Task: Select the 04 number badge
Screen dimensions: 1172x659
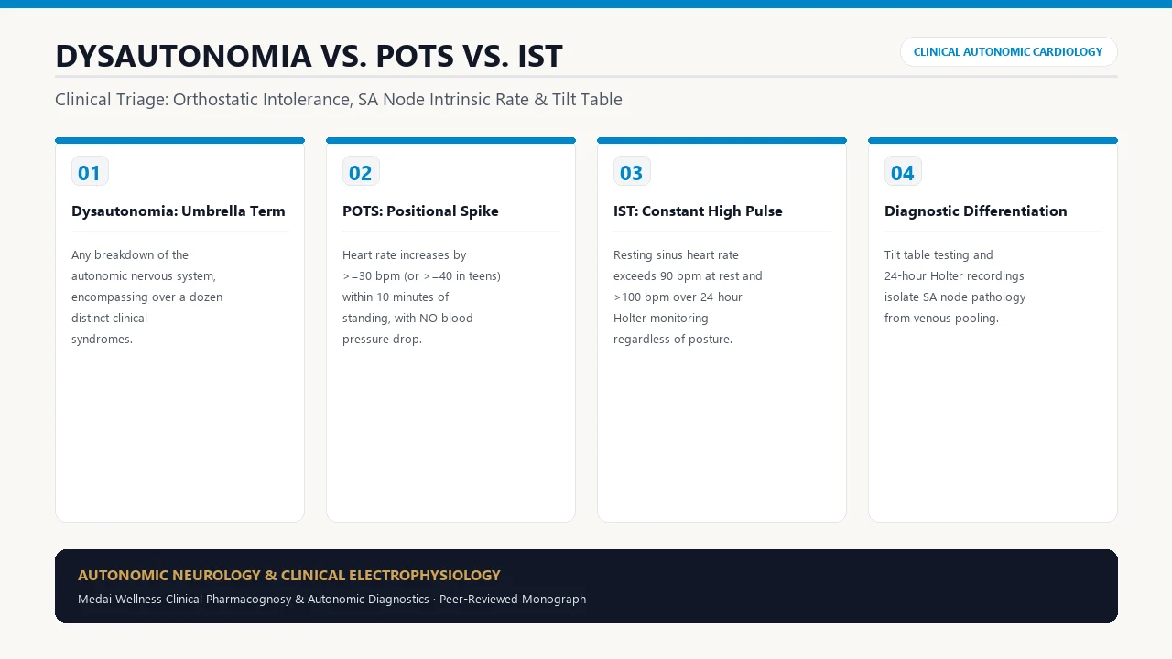Action: [903, 172]
